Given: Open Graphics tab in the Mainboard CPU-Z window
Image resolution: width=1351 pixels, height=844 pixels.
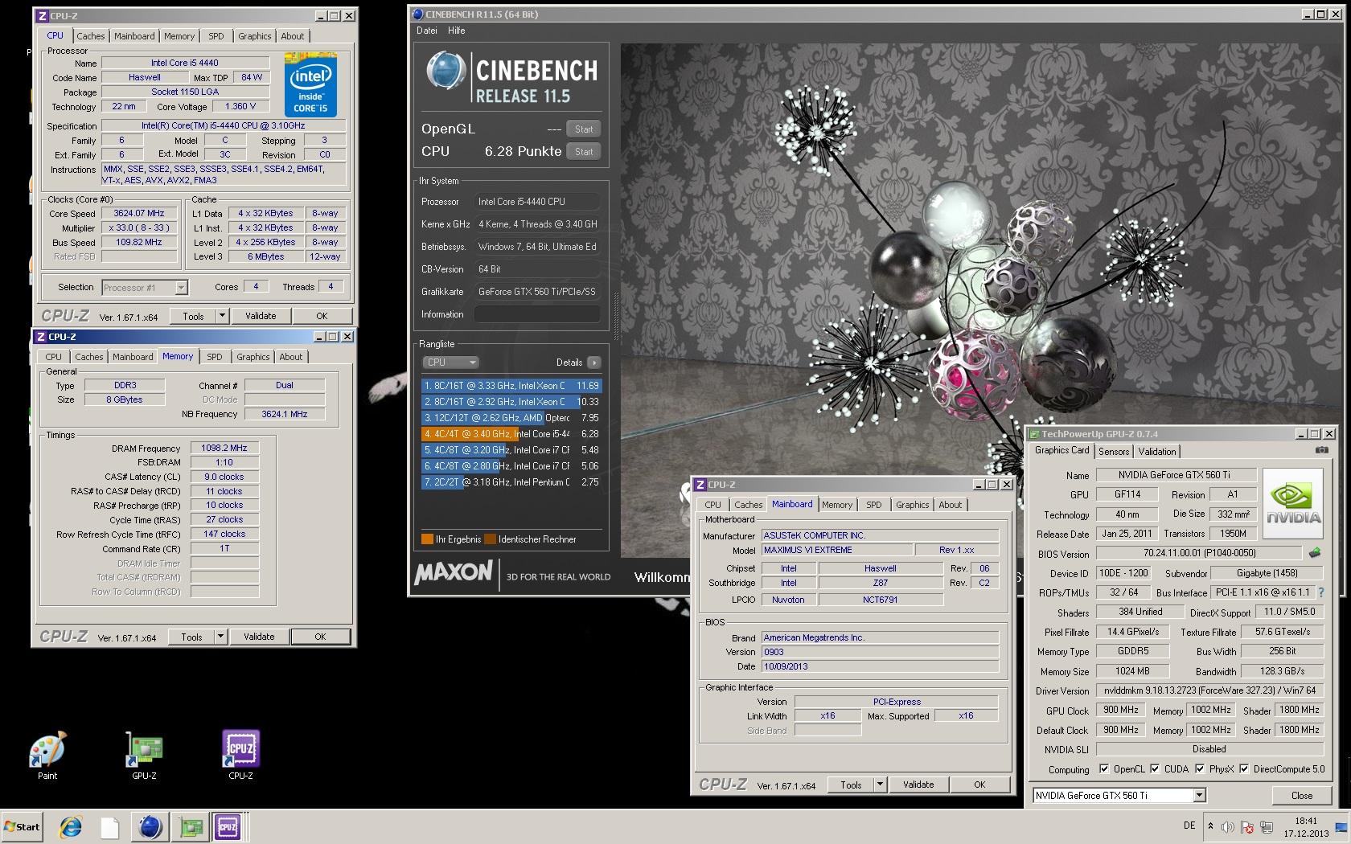Looking at the screenshot, I should [912, 505].
